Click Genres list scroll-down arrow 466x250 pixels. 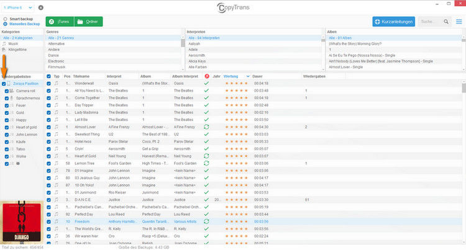click(183, 69)
